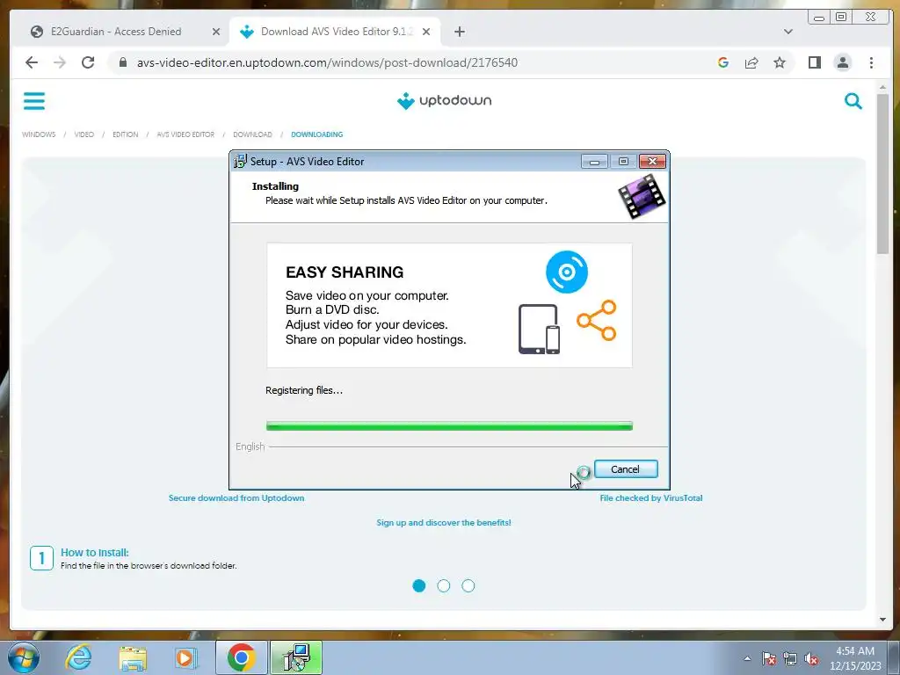Click the address bar URL

[327, 62]
